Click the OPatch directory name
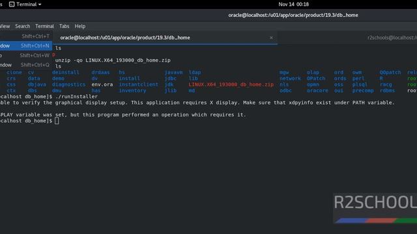Image resolution: width=417 pixels, height=234 pixels. (x=316, y=78)
